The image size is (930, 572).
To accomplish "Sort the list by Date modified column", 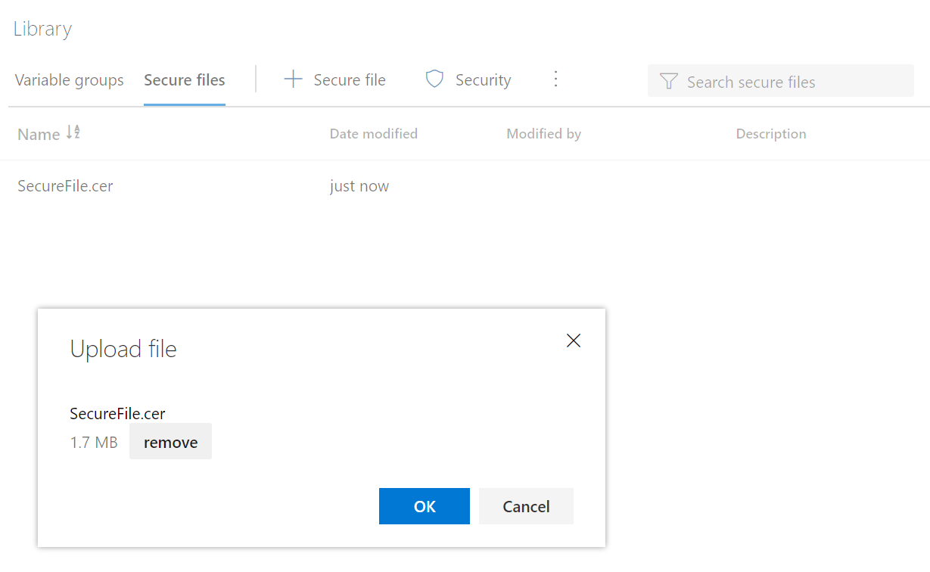I will (x=374, y=133).
